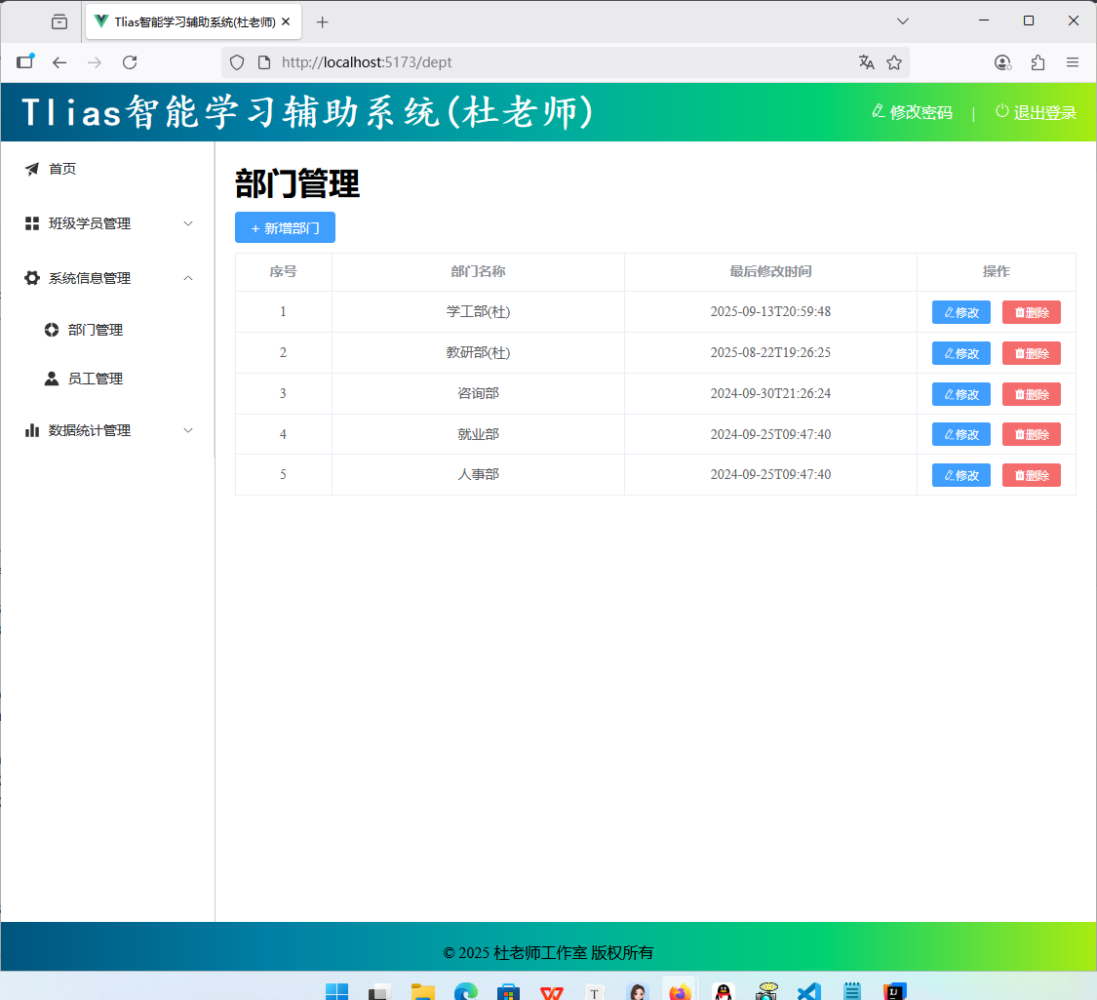Click the bookmark star icon in address bar

tap(893, 62)
